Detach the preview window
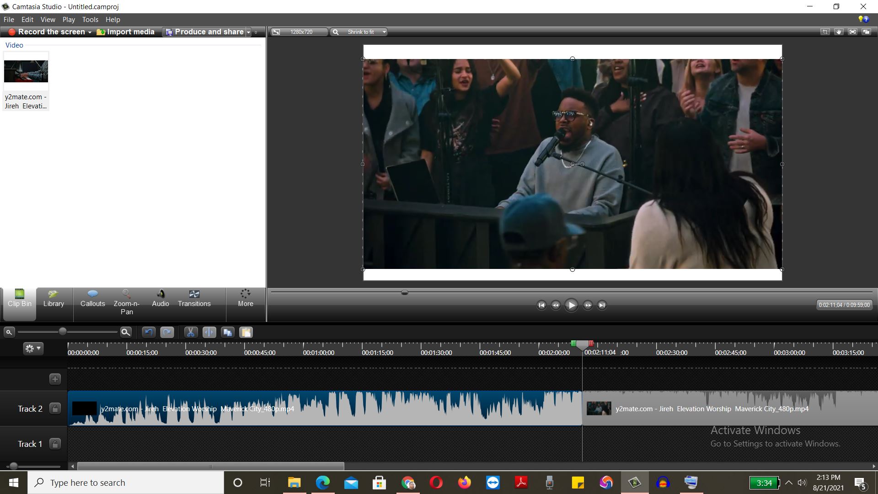878x494 pixels. click(x=866, y=32)
